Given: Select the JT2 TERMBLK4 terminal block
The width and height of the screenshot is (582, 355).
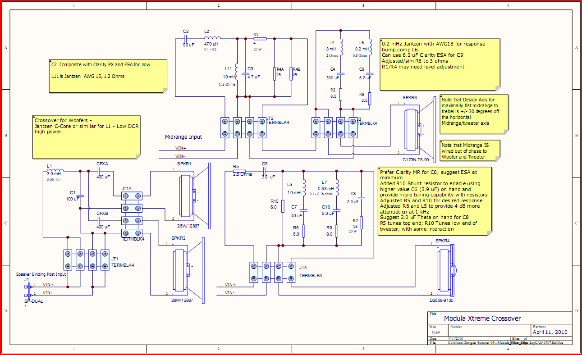Looking at the screenshot, I should (x=243, y=127).
